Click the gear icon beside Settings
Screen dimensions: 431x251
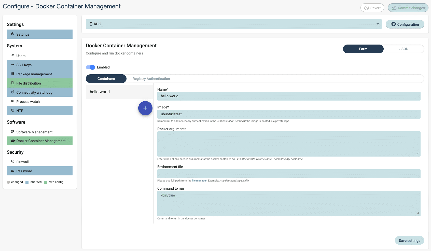(13, 34)
